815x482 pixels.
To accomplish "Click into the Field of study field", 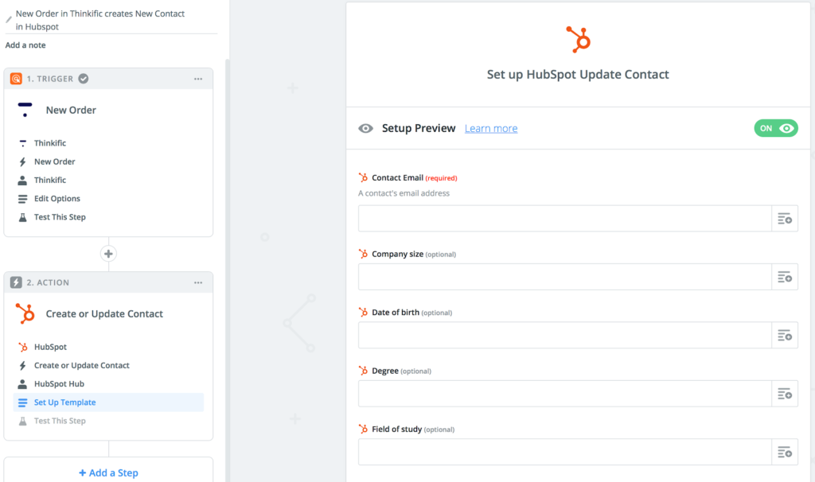I will pos(564,452).
